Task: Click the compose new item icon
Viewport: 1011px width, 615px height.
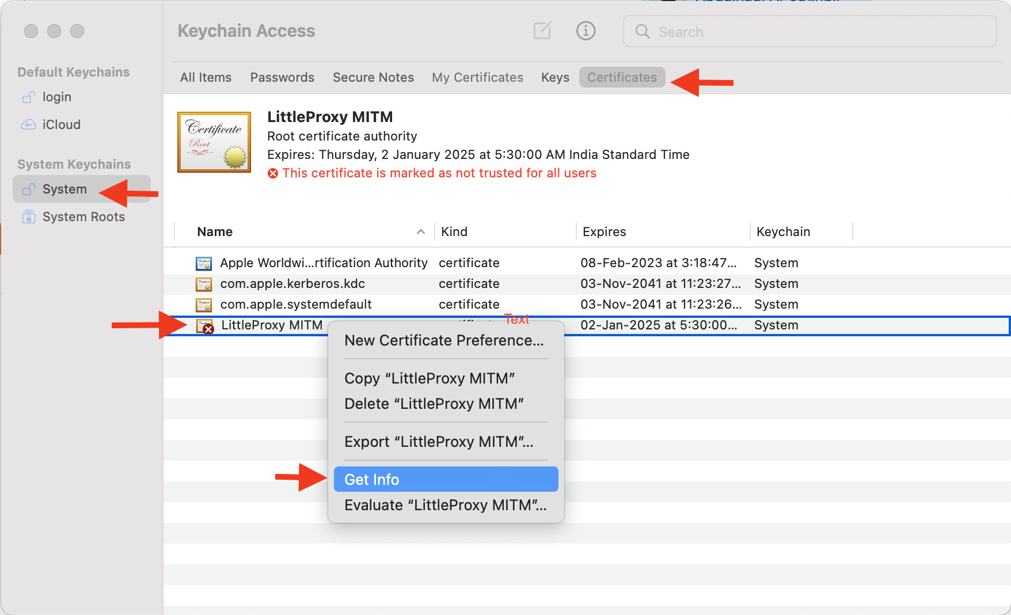Action: (542, 31)
